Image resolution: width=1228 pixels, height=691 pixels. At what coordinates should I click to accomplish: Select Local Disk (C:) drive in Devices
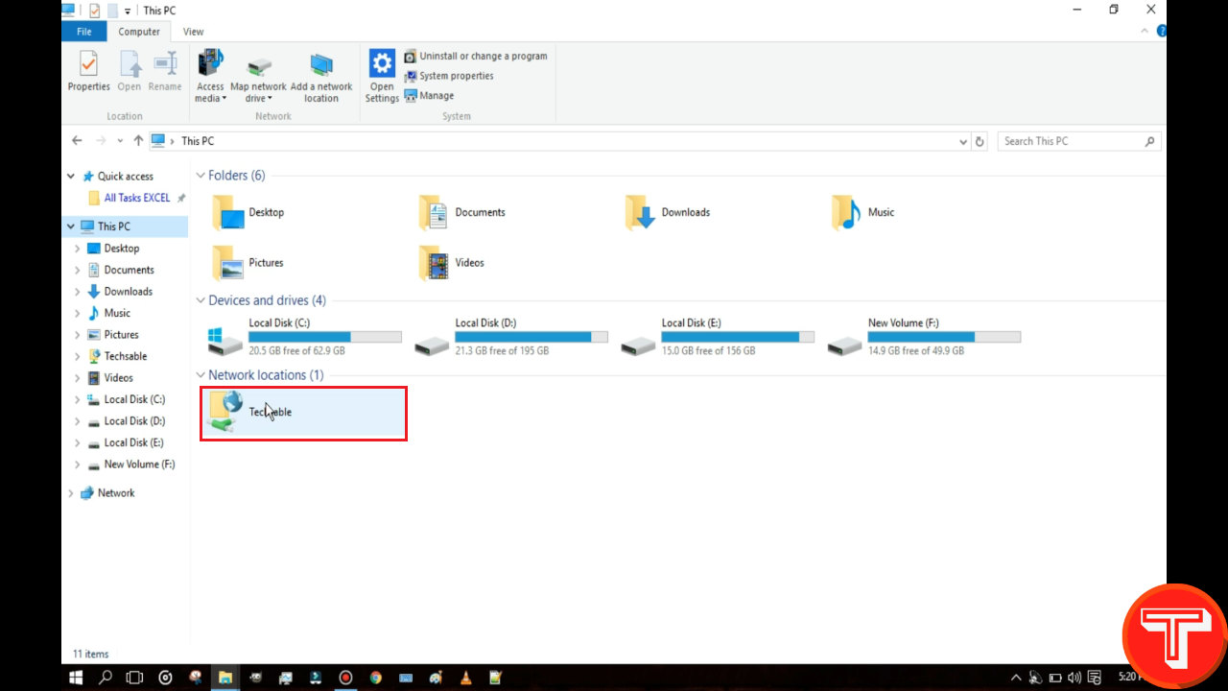click(x=305, y=338)
